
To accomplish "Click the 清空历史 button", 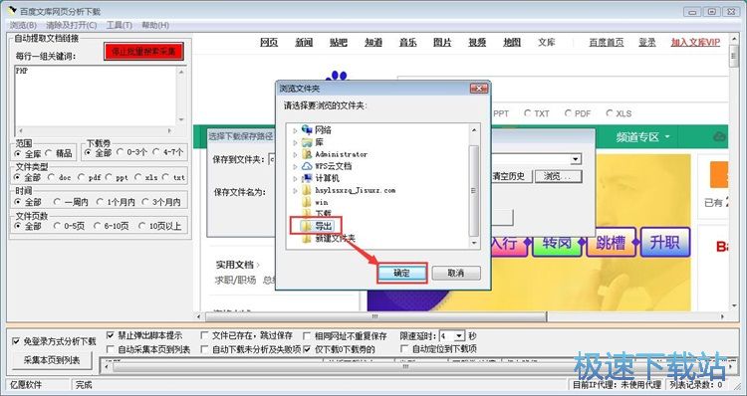I will click(x=508, y=176).
